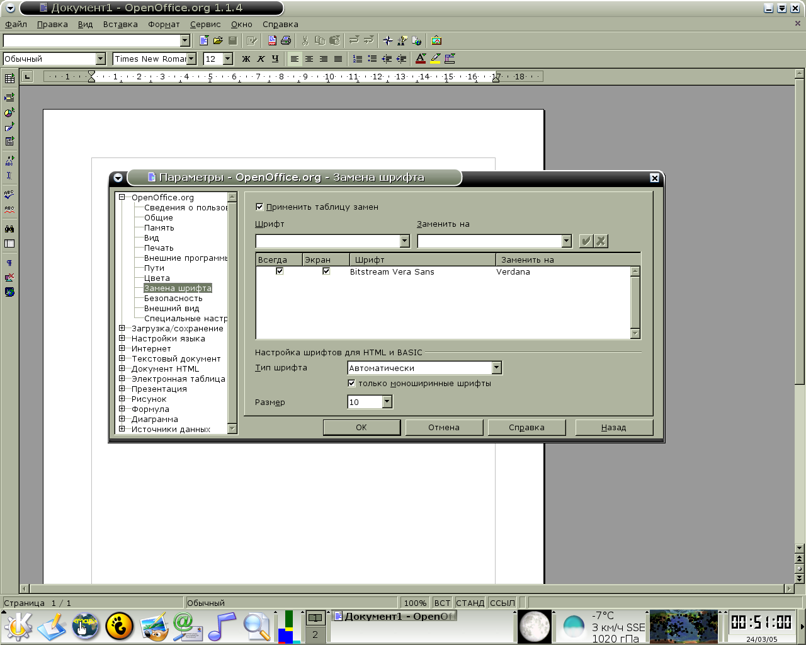Click the 'Назад' button
This screenshot has width=806, height=645.
point(613,427)
